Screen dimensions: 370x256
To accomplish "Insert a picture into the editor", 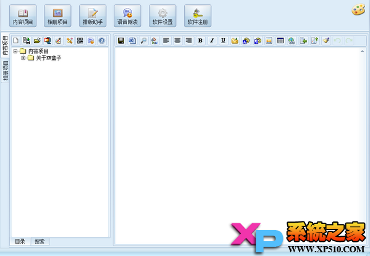I will point(269,41).
